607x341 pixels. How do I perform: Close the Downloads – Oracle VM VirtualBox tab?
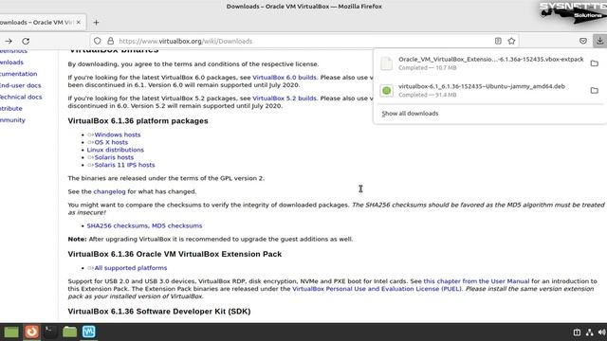click(x=78, y=23)
